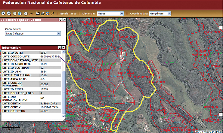Print the map with printer icon

(x=43, y=14)
